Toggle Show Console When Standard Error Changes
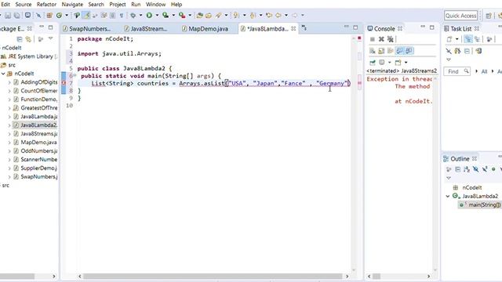The height and width of the screenshot is (282, 502). tap(409, 51)
